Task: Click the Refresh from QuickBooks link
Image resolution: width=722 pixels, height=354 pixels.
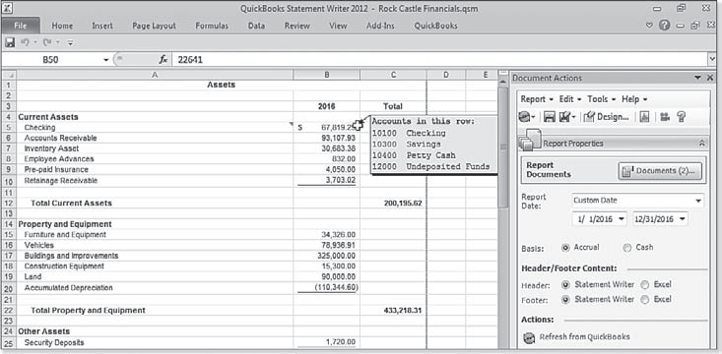Action: (x=584, y=337)
